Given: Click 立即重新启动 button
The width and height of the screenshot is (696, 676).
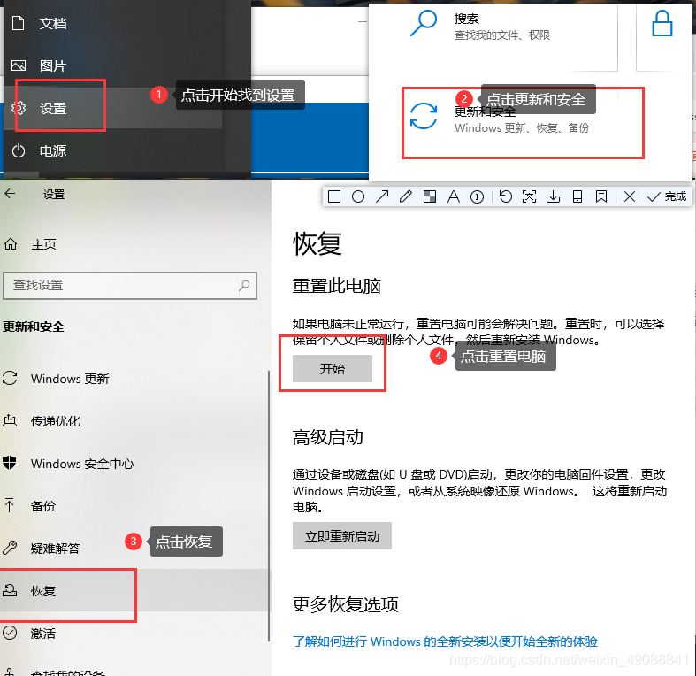Looking at the screenshot, I should tap(341, 535).
